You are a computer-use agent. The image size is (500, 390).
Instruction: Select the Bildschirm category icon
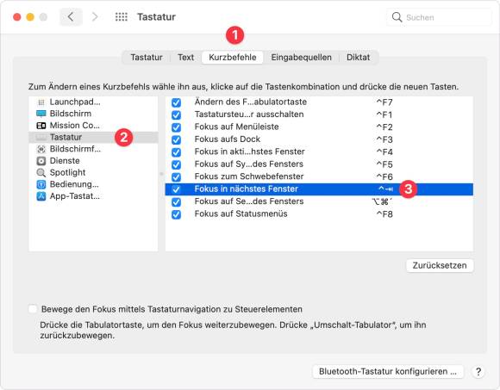41,114
